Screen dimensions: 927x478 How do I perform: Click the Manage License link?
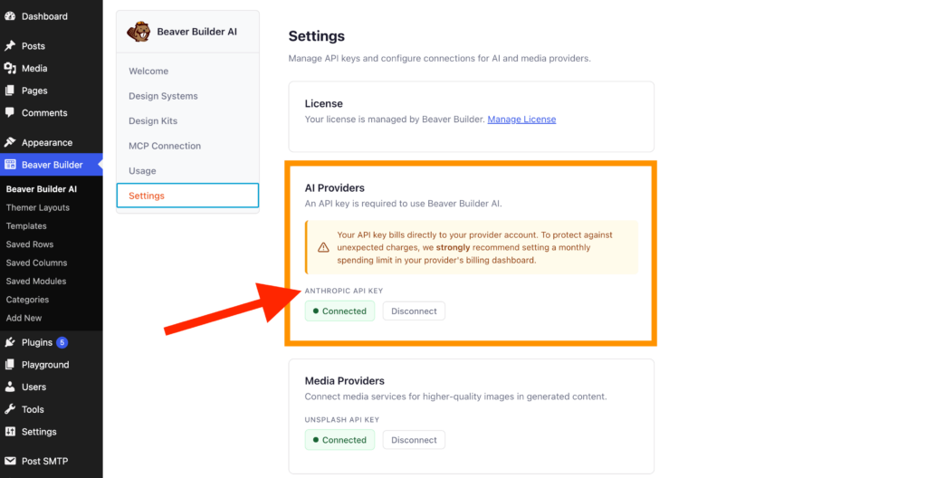(x=521, y=119)
